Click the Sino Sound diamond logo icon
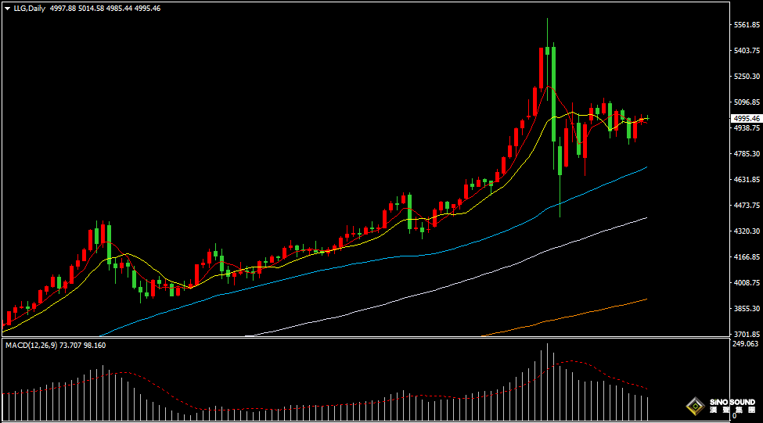This screenshot has width=763, height=423. click(x=693, y=407)
